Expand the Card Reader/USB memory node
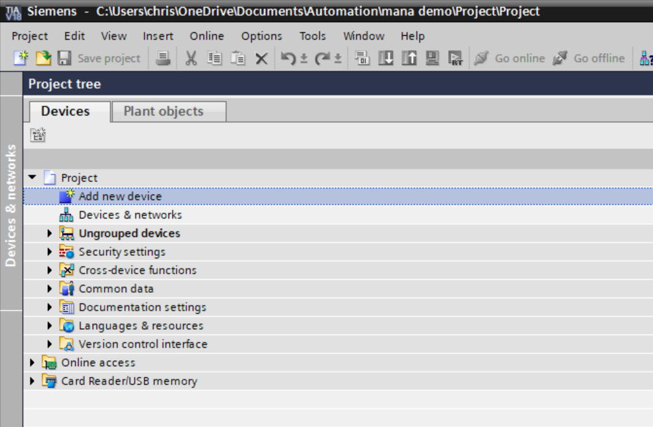The image size is (653, 427). tap(32, 381)
